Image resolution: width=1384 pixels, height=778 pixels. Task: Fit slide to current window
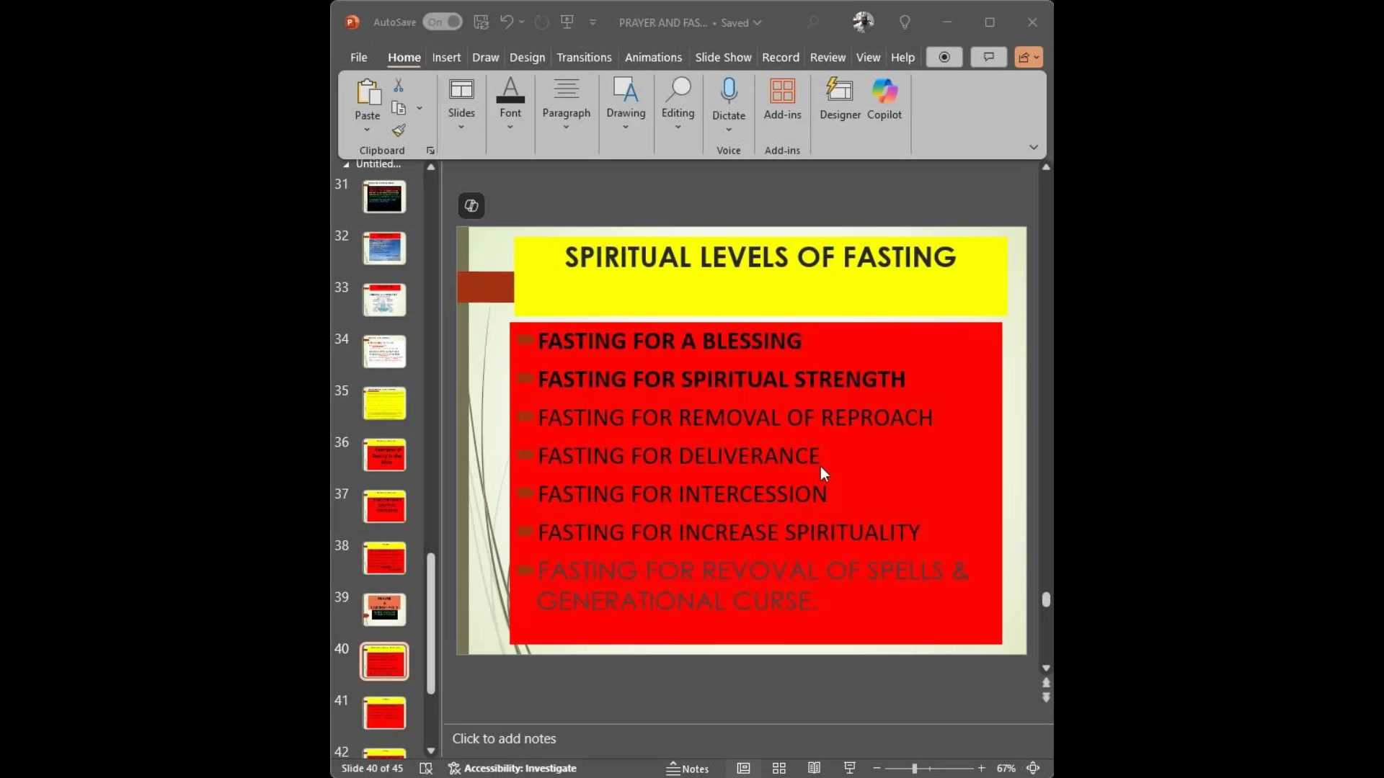click(x=1033, y=768)
